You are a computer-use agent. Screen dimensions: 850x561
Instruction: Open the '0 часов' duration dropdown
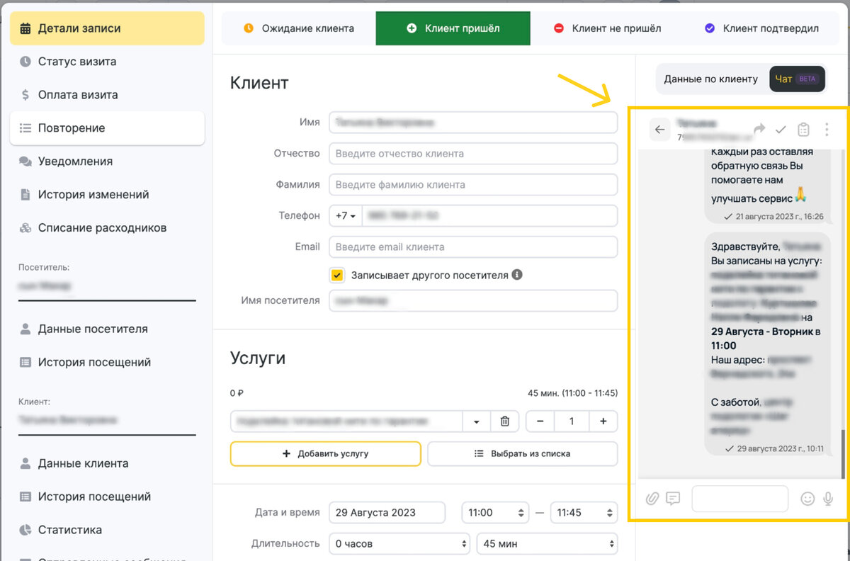point(399,543)
